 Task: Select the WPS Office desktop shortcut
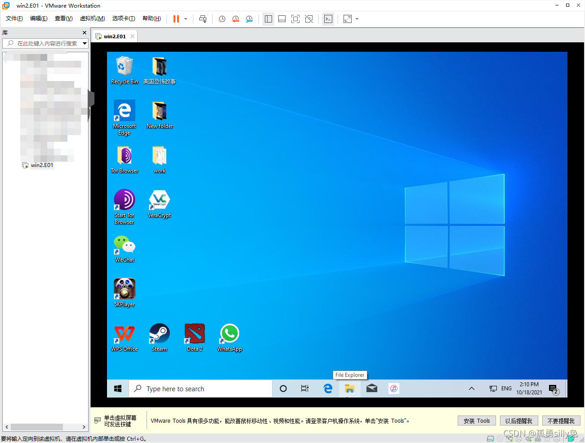125,338
